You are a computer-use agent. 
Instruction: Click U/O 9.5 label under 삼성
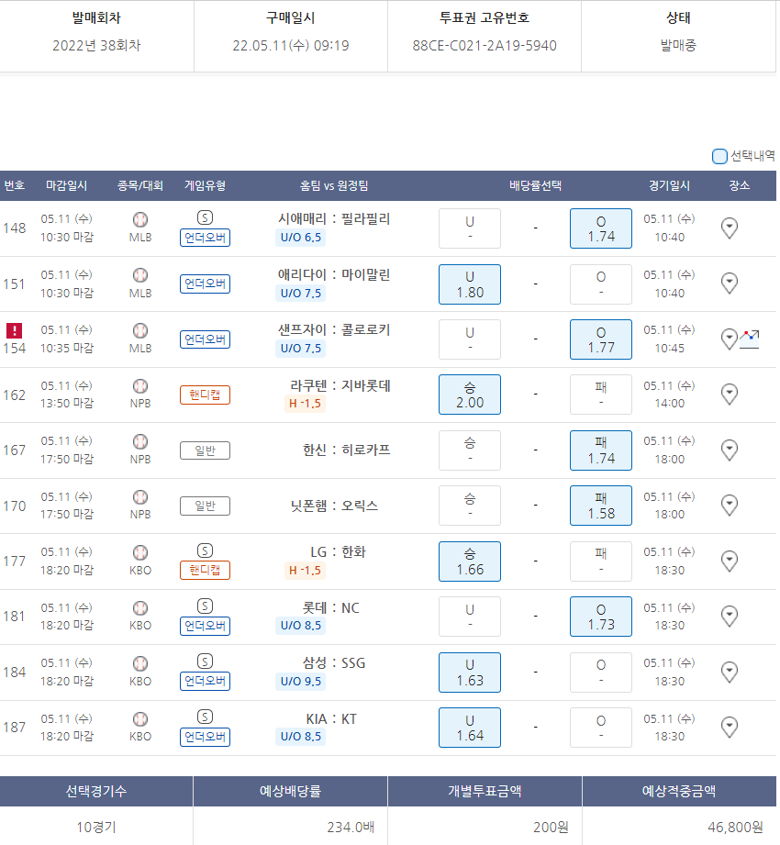click(x=300, y=682)
